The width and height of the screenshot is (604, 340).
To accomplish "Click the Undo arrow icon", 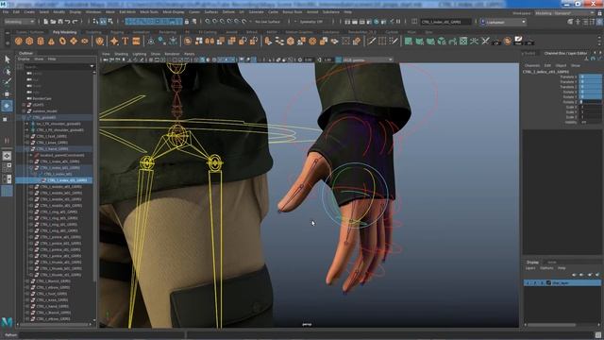I will pyautogui.click(x=68, y=22).
